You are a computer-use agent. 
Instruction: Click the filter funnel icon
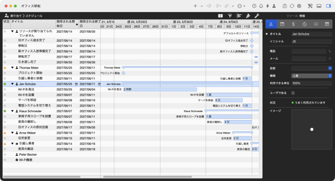click(230, 16)
